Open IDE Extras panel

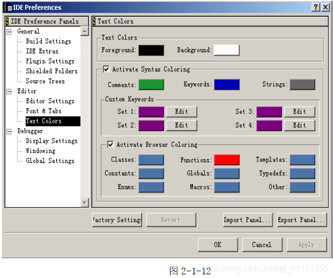pos(42,51)
